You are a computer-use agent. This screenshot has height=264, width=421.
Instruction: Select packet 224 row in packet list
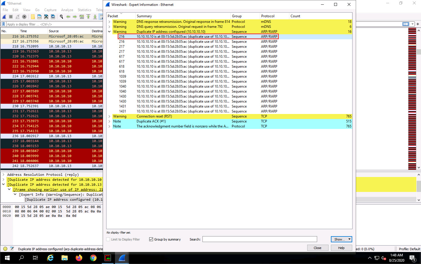click(x=51, y=76)
